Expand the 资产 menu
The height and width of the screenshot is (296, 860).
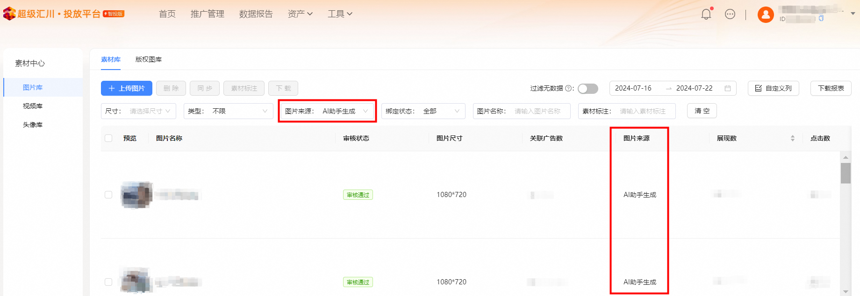(300, 14)
